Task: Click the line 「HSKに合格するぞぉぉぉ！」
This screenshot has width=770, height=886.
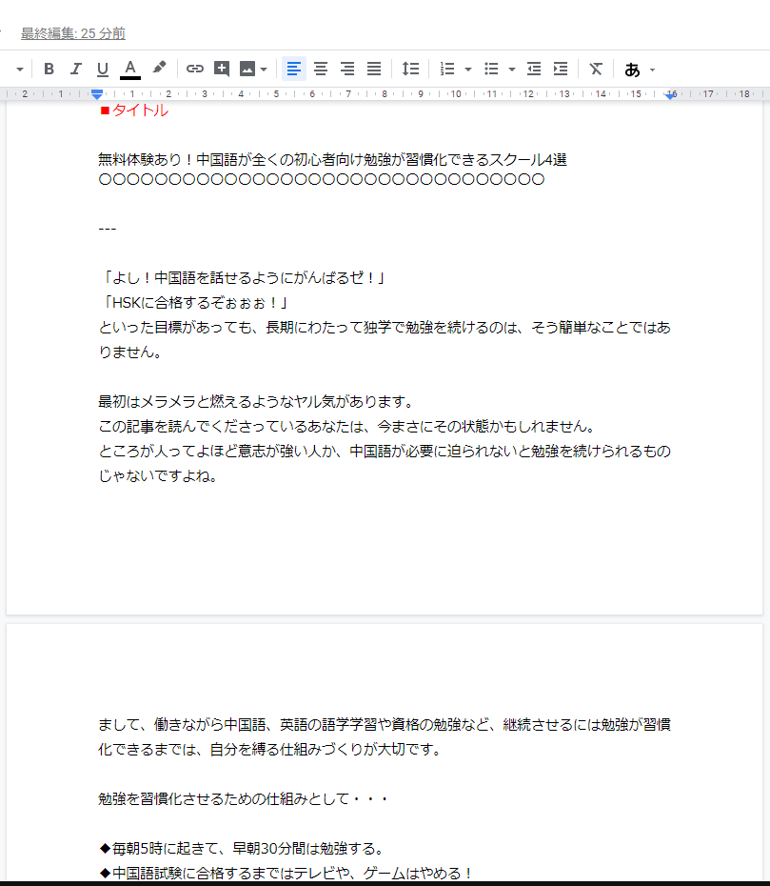Action: [x=194, y=303]
